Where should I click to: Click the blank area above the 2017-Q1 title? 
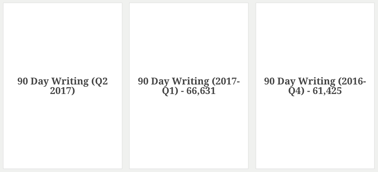click(x=189, y=40)
